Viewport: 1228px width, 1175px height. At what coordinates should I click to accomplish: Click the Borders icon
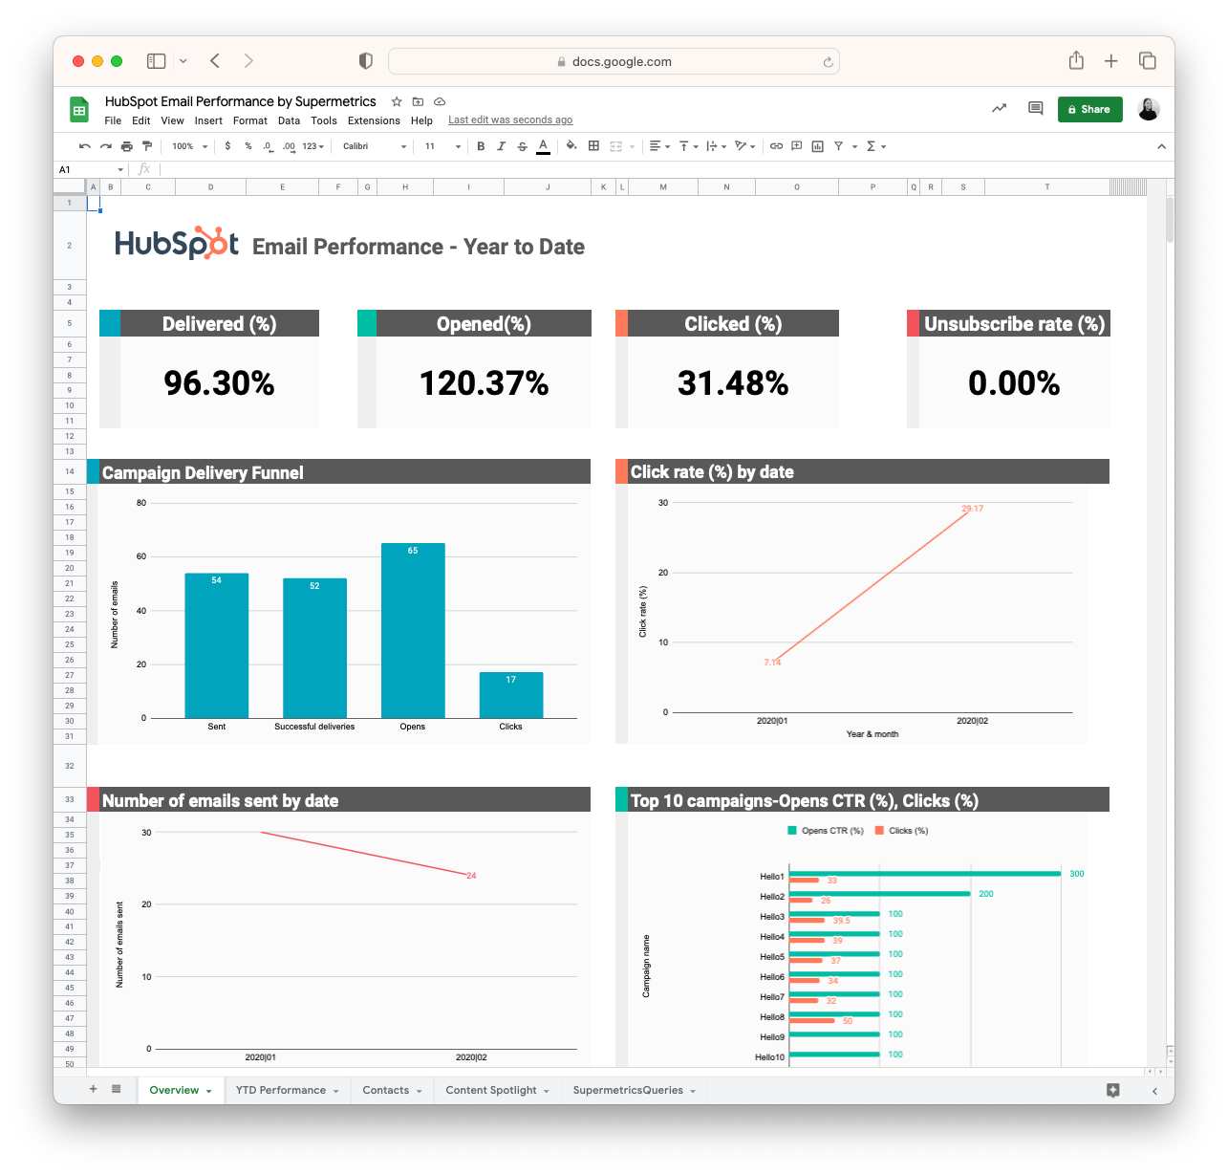coord(593,146)
